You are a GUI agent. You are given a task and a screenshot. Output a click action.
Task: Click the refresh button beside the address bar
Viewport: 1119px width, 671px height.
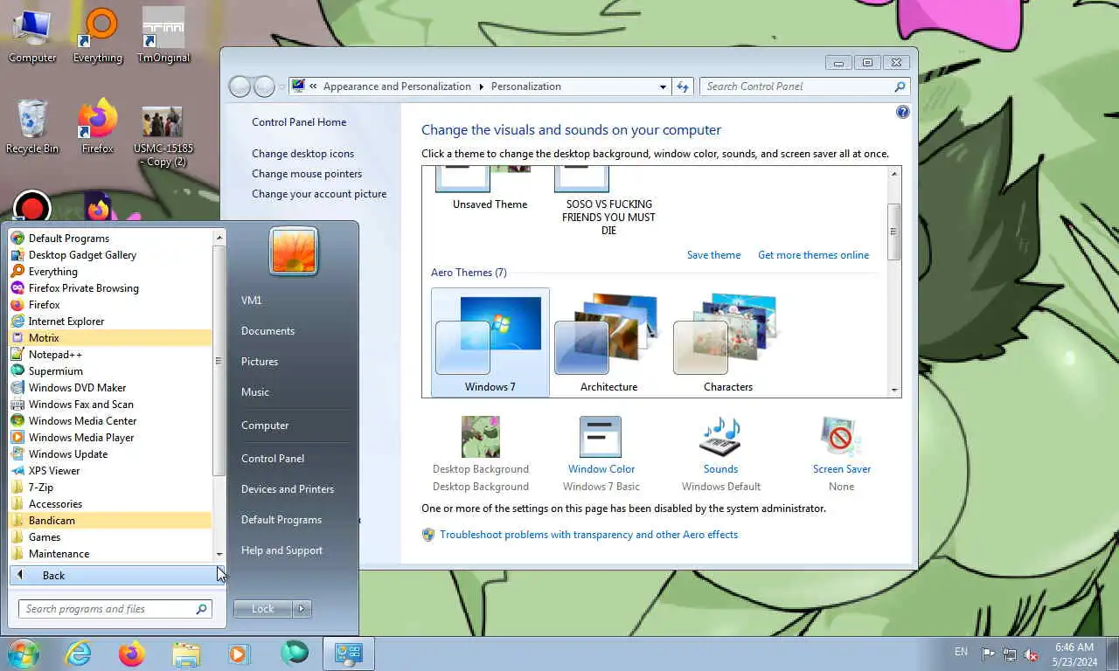683,86
